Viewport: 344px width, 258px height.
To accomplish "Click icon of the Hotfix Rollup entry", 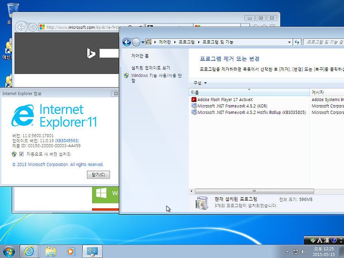I will 193,112.
